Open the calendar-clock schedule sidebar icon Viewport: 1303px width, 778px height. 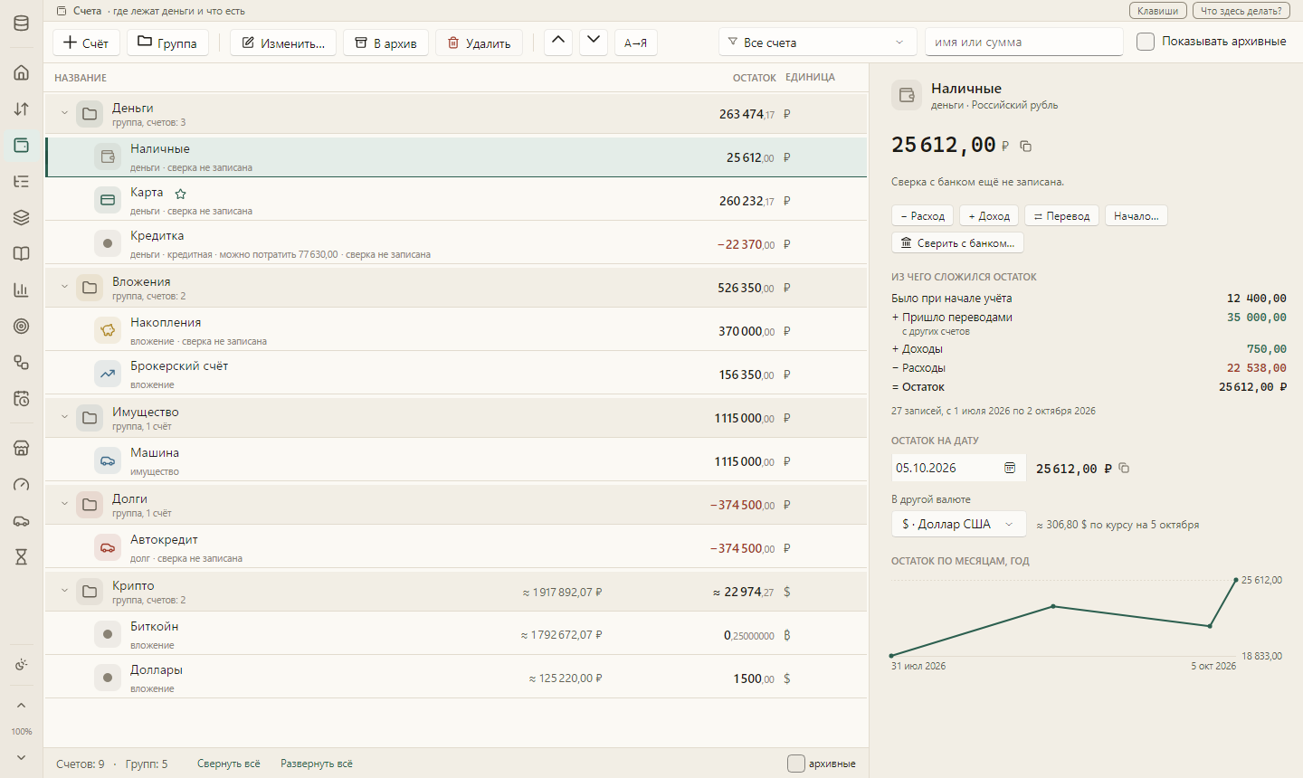point(22,398)
